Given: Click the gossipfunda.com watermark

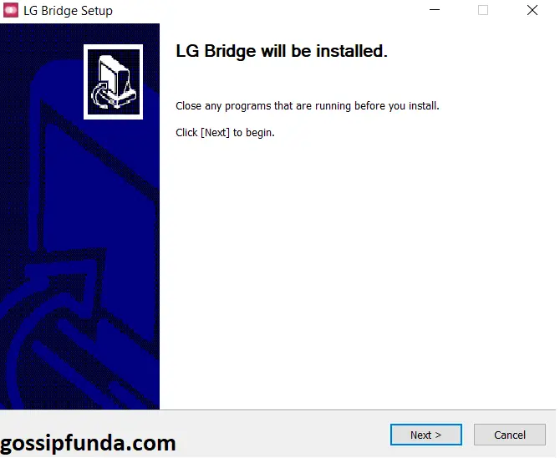Looking at the screenshot, I should click(88, 443).
